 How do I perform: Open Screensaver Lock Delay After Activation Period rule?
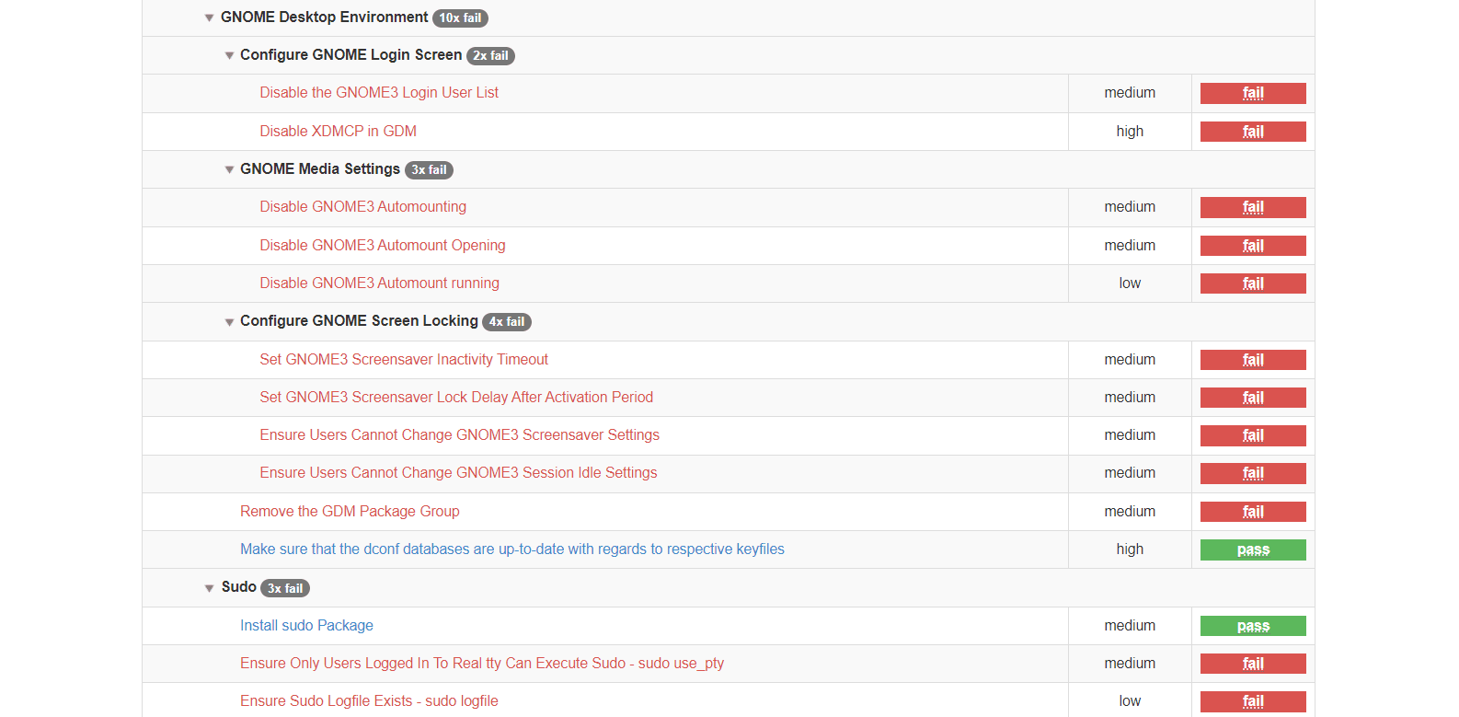click(x=455, y=398)
